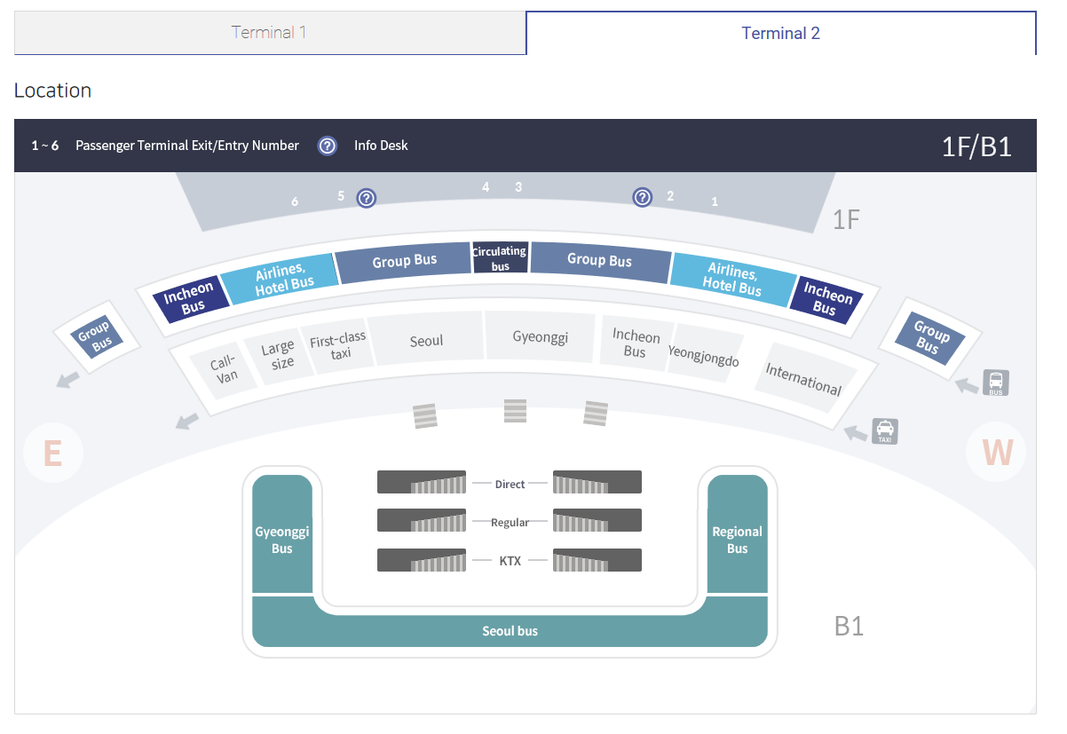
Task: Select the Terminal 2 tab
Action: [780, 34]
